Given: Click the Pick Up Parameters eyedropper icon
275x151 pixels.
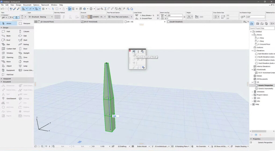Looking at the screenshot, I should coord(15,9).
